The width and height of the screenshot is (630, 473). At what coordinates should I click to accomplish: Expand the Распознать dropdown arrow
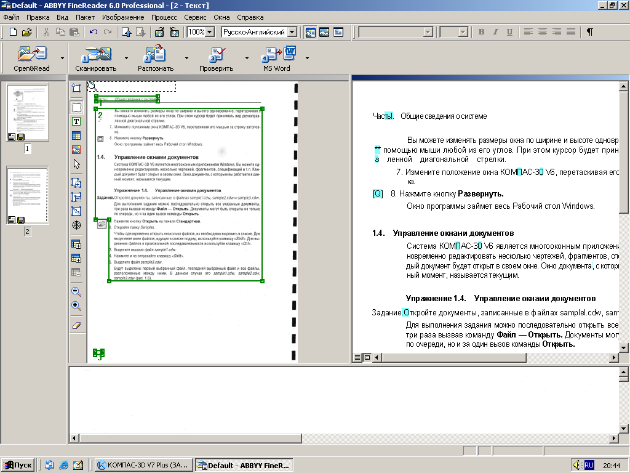tap(186, 59)
